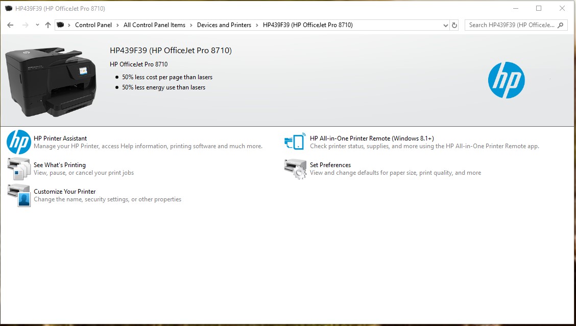Screen dimensions: 576x326
Task: Open Customize Your Printer link
Action: (65, 192)
